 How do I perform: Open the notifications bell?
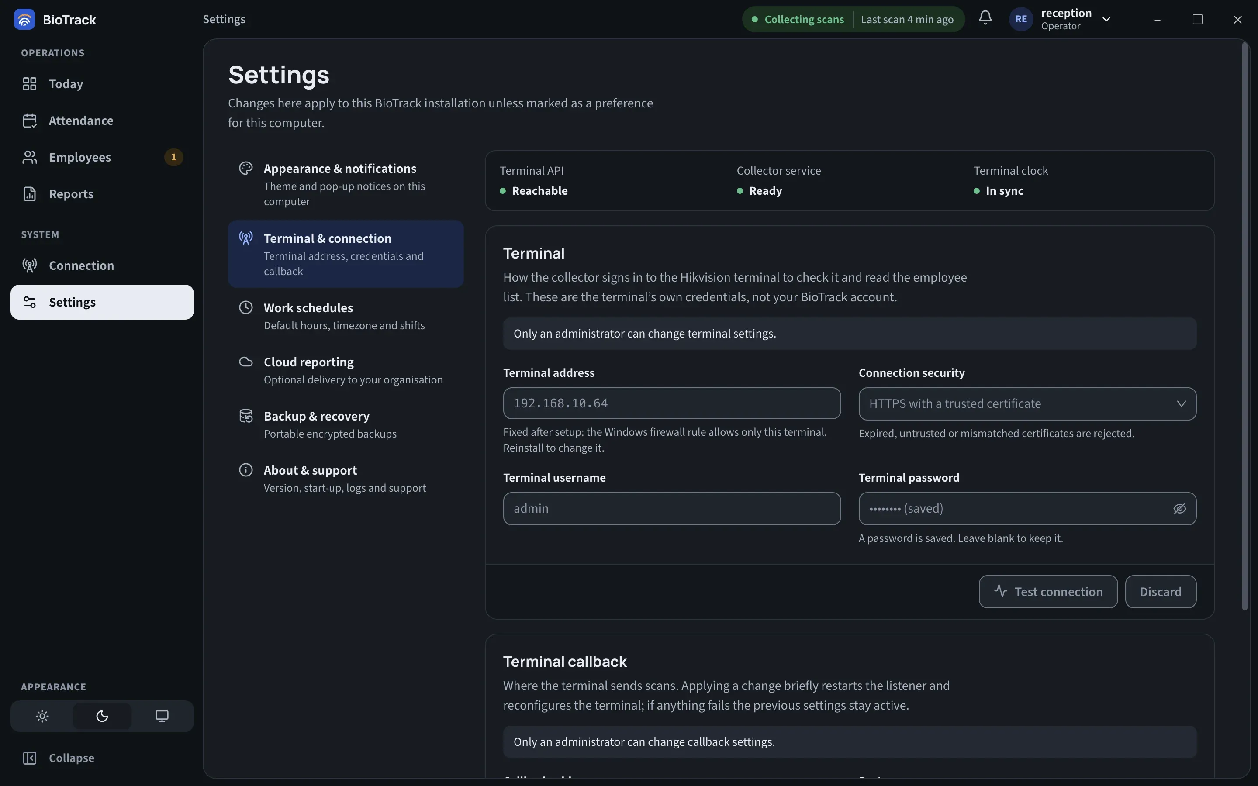(985, 18)
